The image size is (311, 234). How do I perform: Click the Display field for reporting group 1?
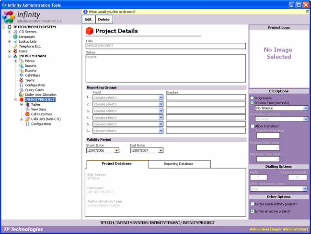click(206, 98)
